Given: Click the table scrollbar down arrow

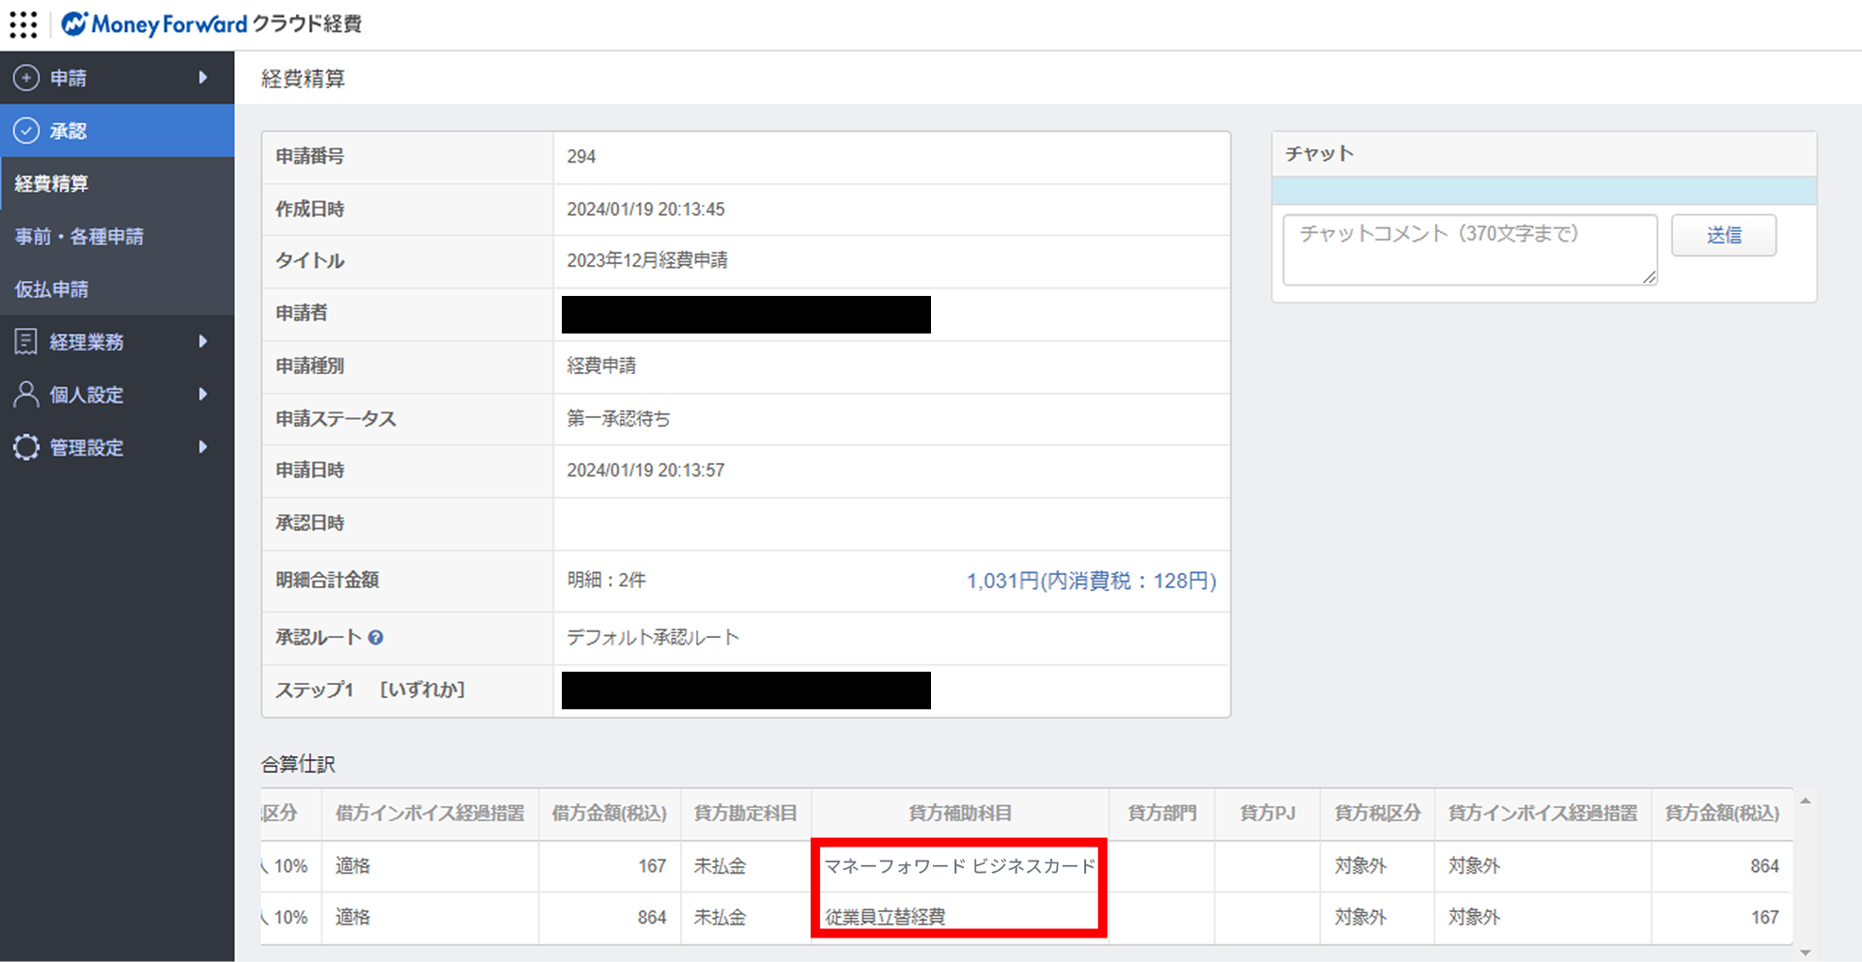Looking at the screenshot, I should click(1805, 953).
